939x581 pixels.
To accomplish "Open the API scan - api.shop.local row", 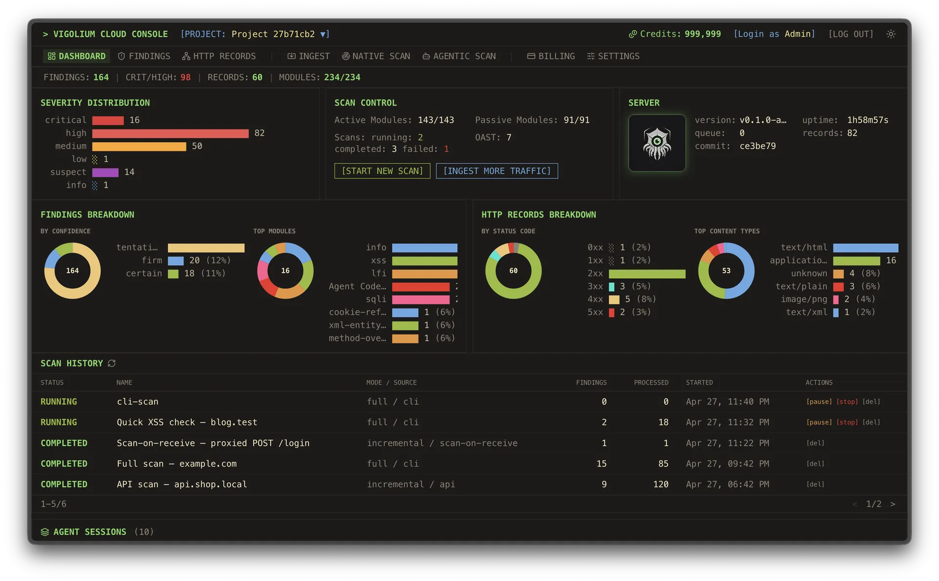I will [469, 484].
